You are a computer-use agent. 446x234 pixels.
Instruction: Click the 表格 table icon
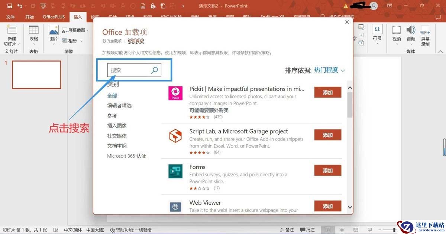pyautogui.click(x=34, y=30)
